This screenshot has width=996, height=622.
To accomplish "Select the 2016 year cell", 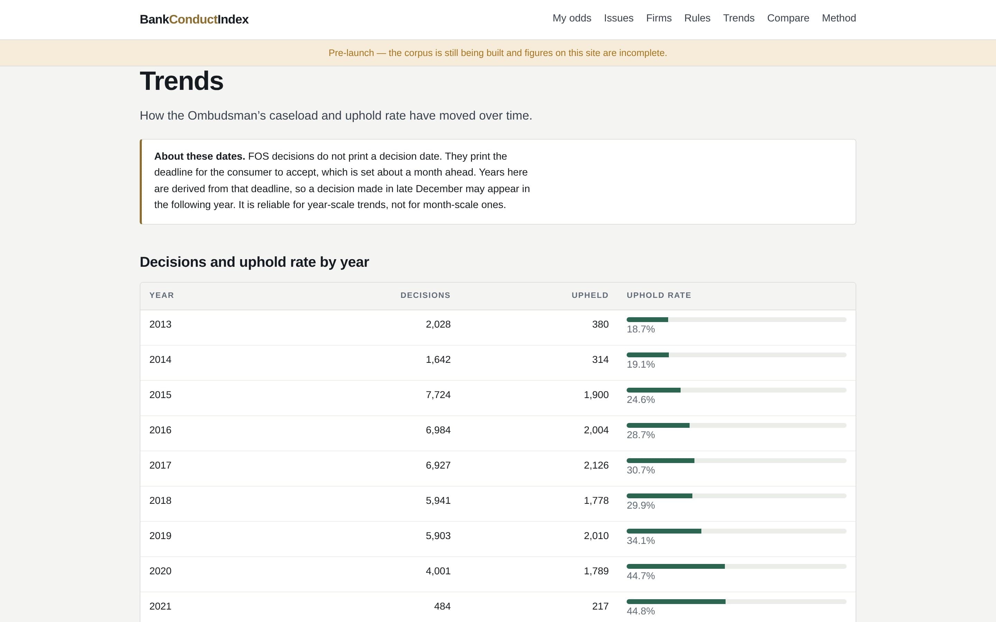I will (160, 430).
